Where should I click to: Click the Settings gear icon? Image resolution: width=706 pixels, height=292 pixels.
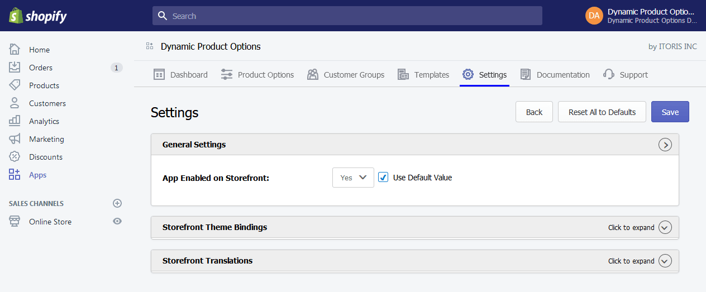[468, 74]
